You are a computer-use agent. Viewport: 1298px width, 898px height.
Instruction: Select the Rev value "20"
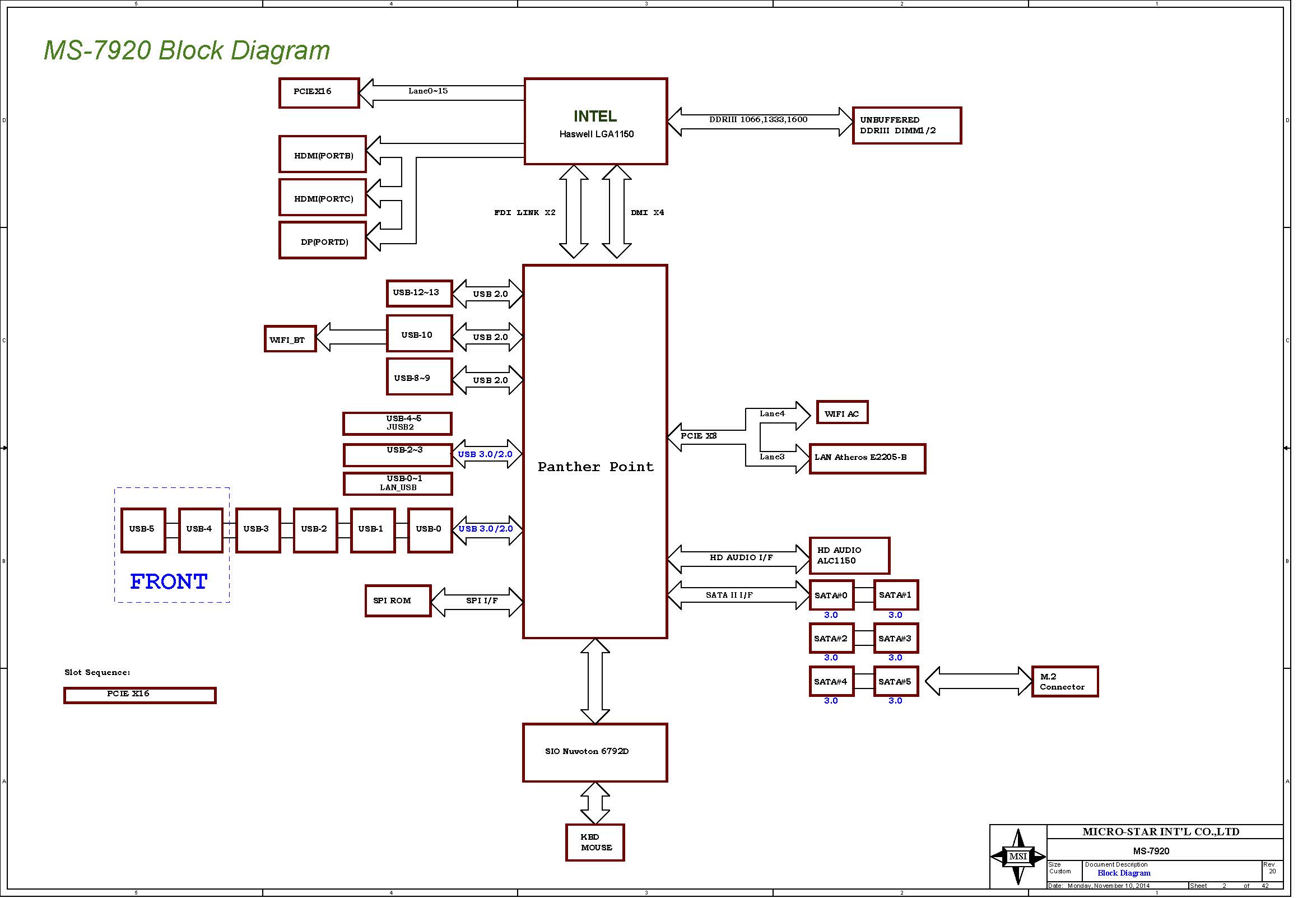click(1273, 872)
